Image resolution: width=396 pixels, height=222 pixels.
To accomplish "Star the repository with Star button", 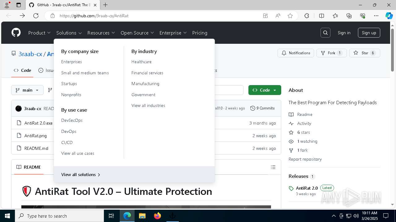I will click(364, 53).
